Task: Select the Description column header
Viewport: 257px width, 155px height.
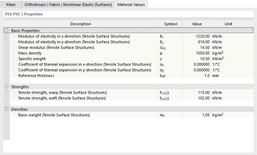Action: tap(81, 24)
